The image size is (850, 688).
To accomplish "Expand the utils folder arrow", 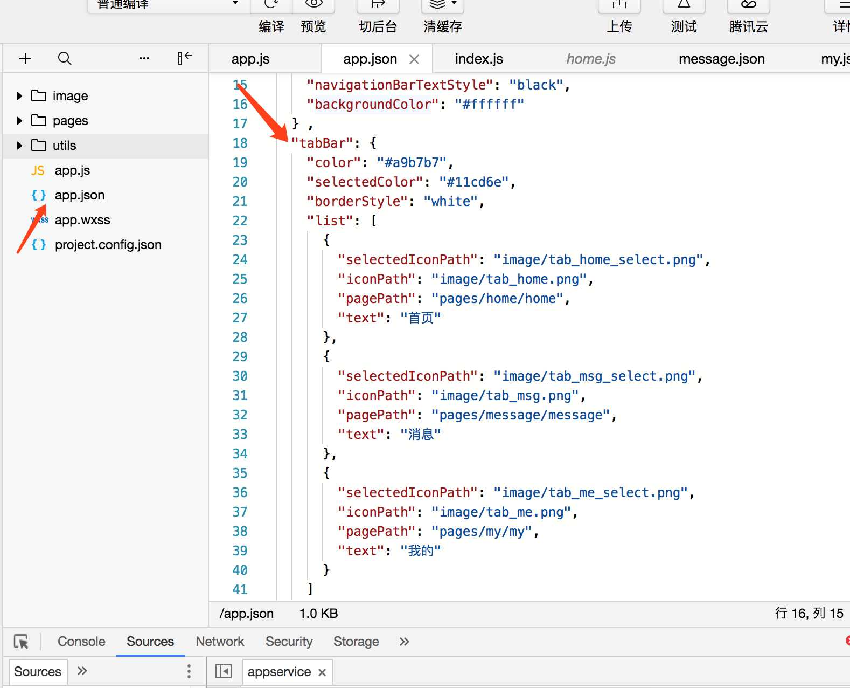I will [x=19, y=146].
